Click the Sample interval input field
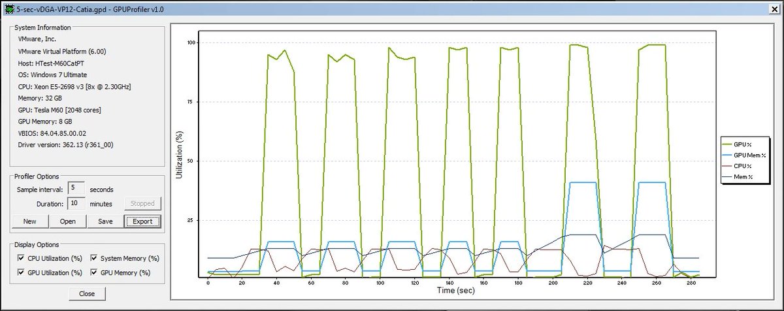The height and width of the screenshot is (311, 784). click(x=76, y=189)
